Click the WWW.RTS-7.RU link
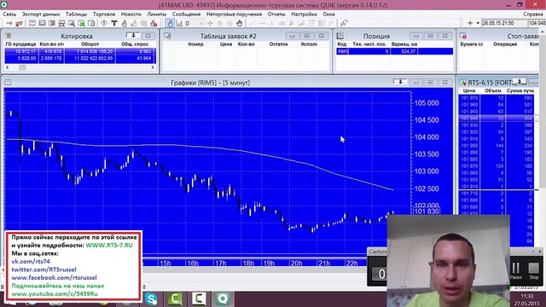This screenshot has height=307, width=546. 109,246
